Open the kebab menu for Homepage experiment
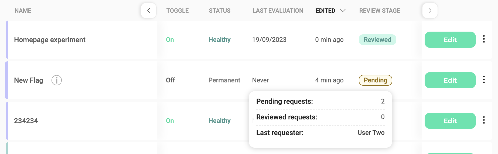Viewport: 498px width, 154px height. pos(484,39)
